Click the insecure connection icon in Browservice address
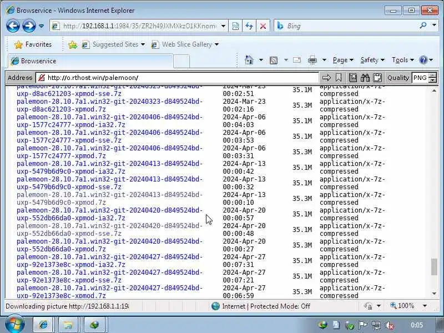 click(x=42, y=78)
